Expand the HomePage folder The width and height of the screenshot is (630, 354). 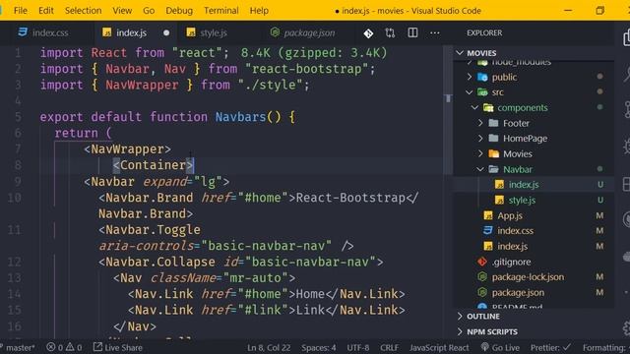(480, 138)
